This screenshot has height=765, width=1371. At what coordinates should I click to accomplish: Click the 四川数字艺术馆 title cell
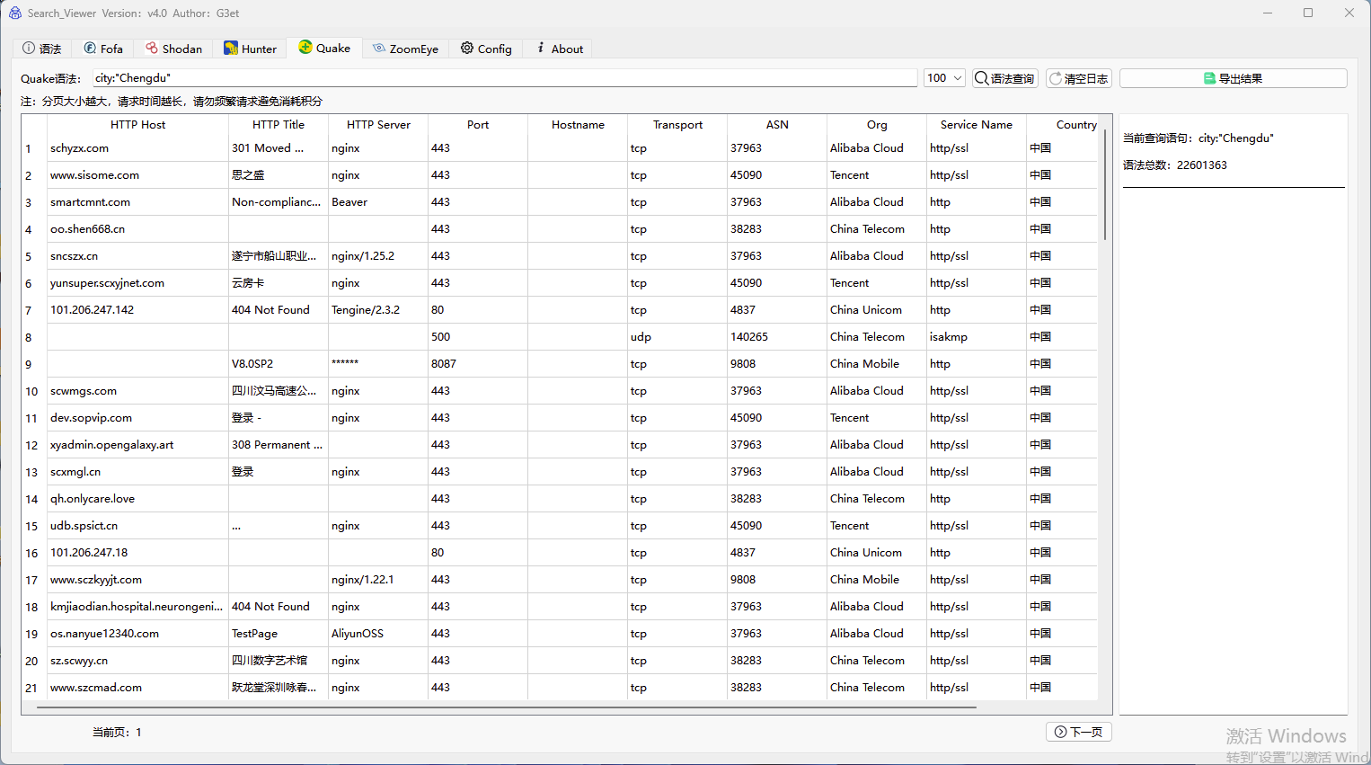pyautogui.click(x=279, y=661)
